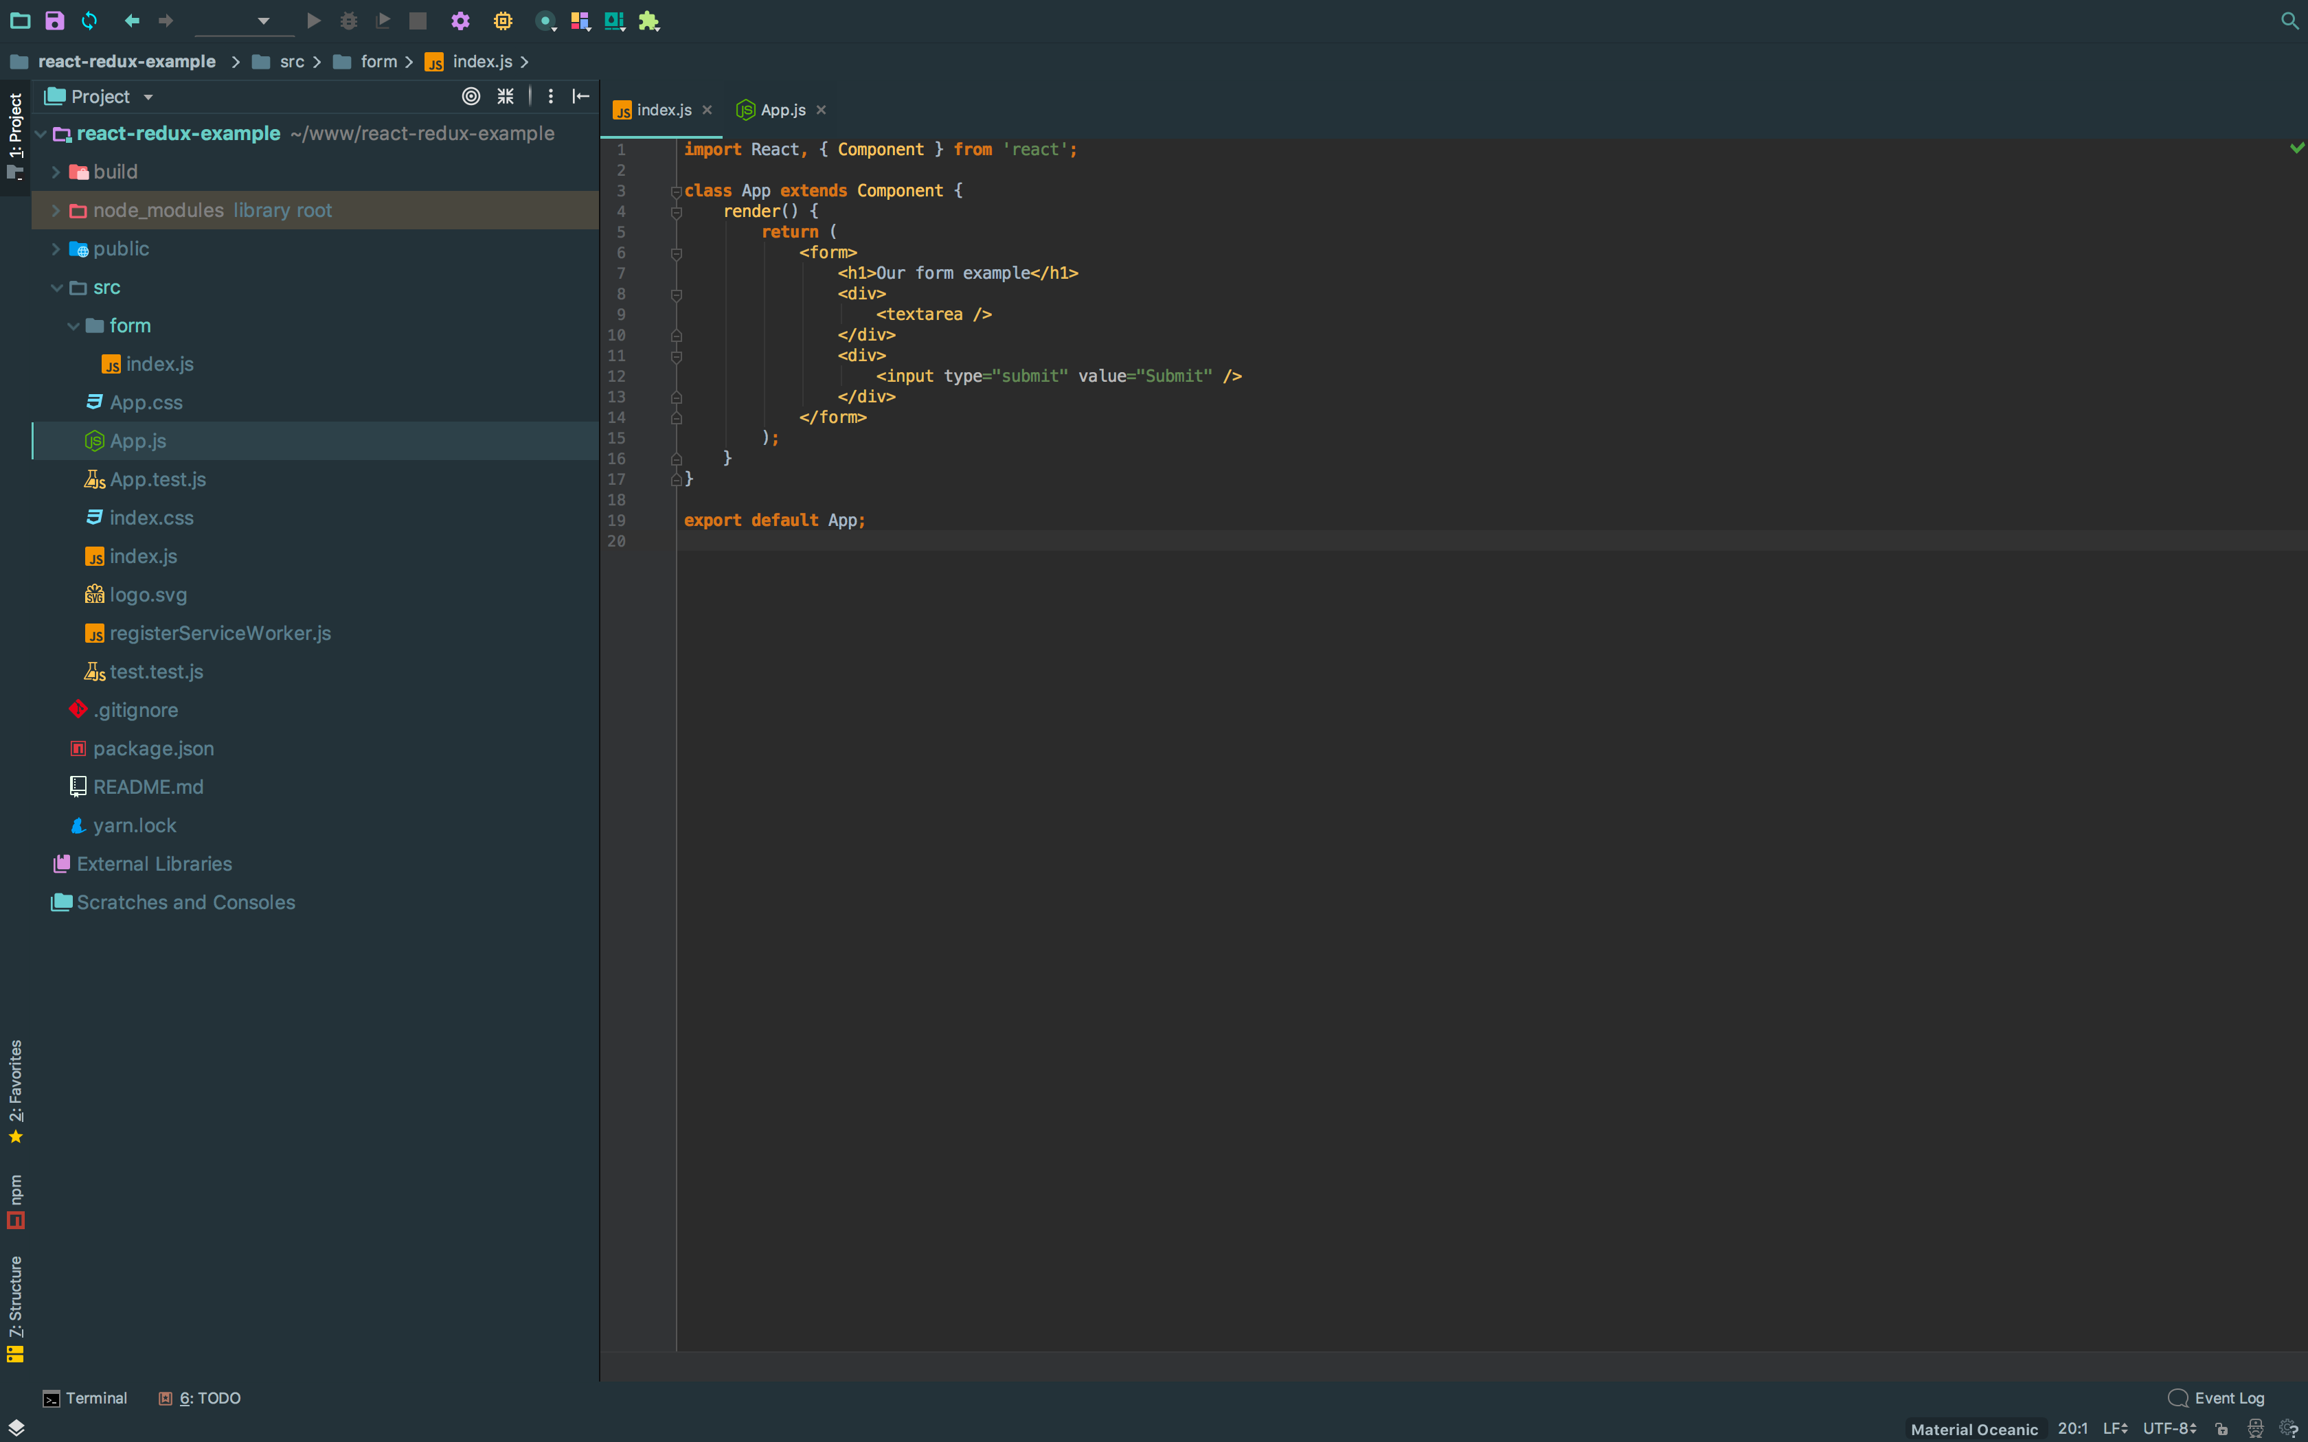Open Settings via purple gear icon
Screen dimensions: 2308x1442
[460, 20]
